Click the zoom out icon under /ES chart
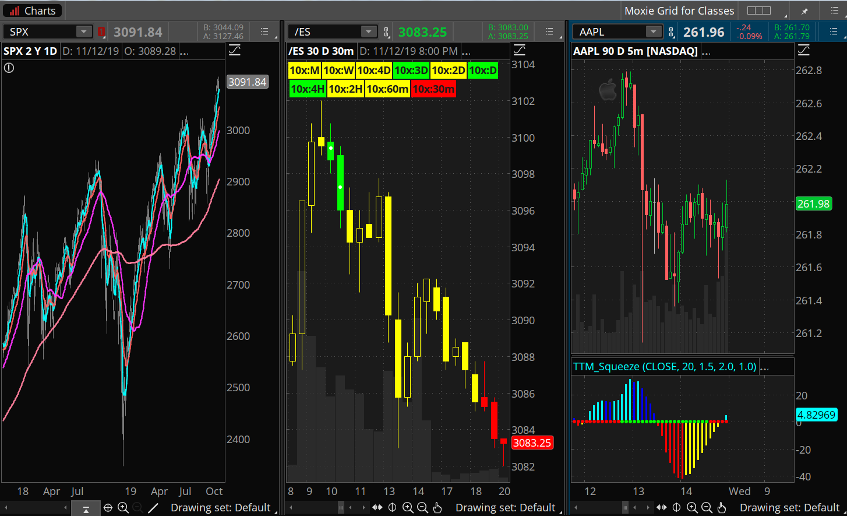The height and width of the screenshot is (516, 847). click(423, 508)
